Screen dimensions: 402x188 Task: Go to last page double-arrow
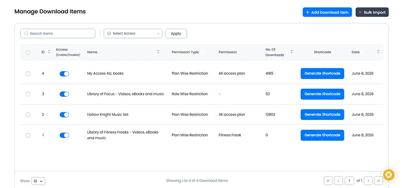coord(379,181)
